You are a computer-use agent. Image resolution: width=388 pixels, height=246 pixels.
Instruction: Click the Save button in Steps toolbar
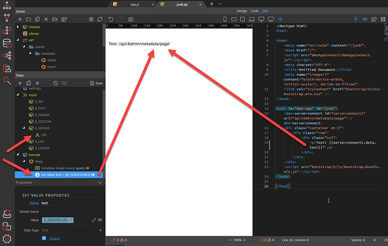click(96, 83)
